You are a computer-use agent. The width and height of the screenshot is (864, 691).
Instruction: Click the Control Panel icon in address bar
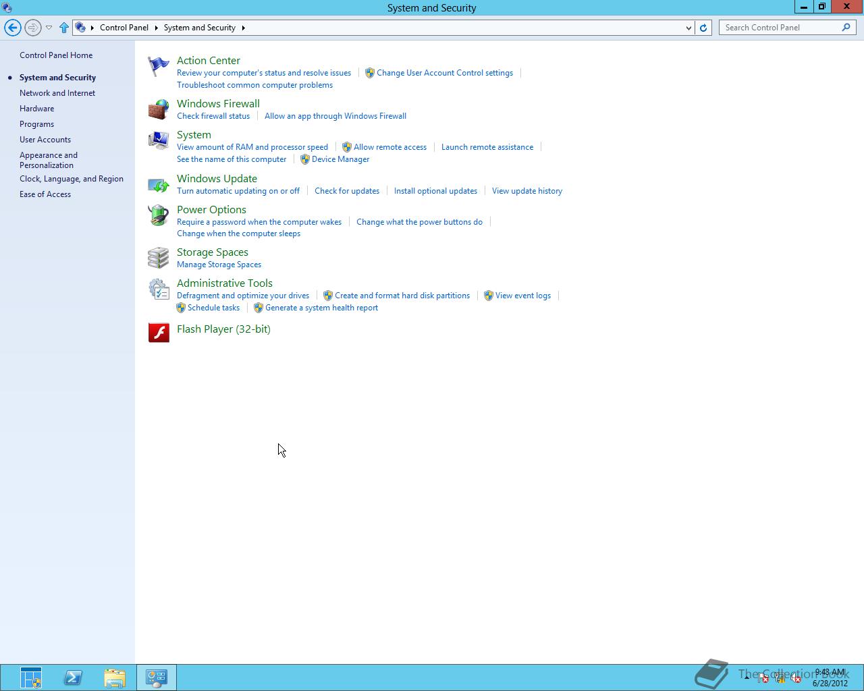80,28
